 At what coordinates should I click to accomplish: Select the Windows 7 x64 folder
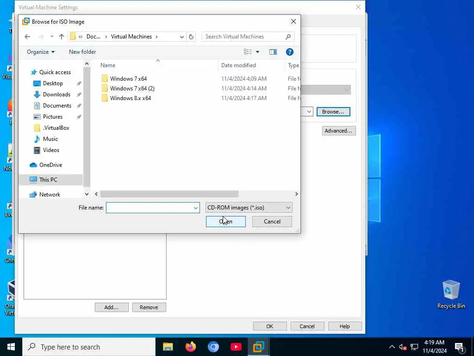128,79
